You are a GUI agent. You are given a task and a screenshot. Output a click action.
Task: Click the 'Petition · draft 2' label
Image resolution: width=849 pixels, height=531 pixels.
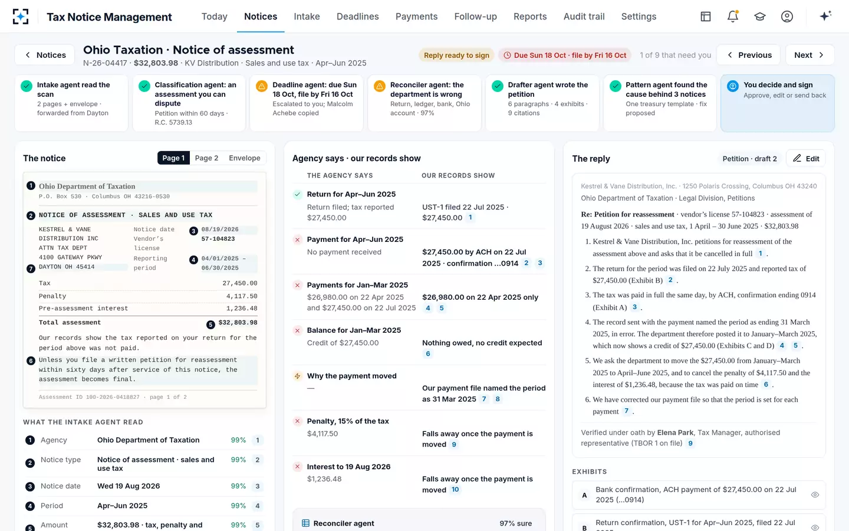coord(750,159)
